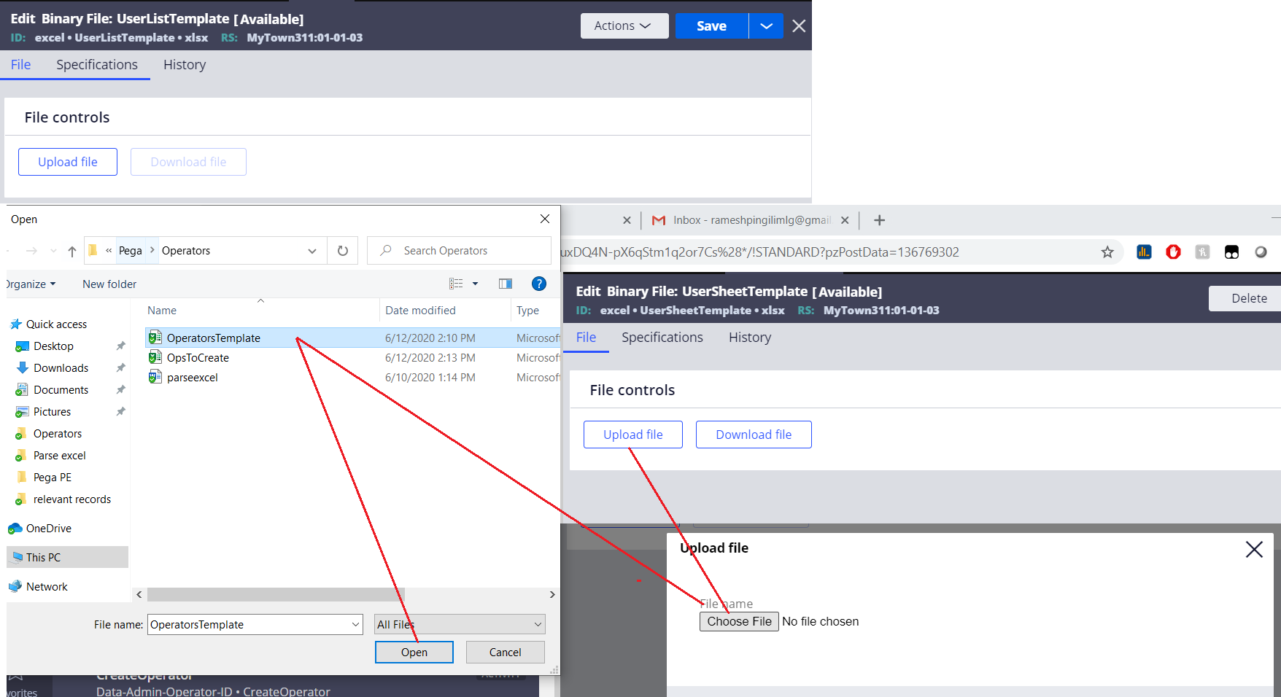Open the History tab of UserSheetTemplate
1281x697 pixels.
coord(749,337)
